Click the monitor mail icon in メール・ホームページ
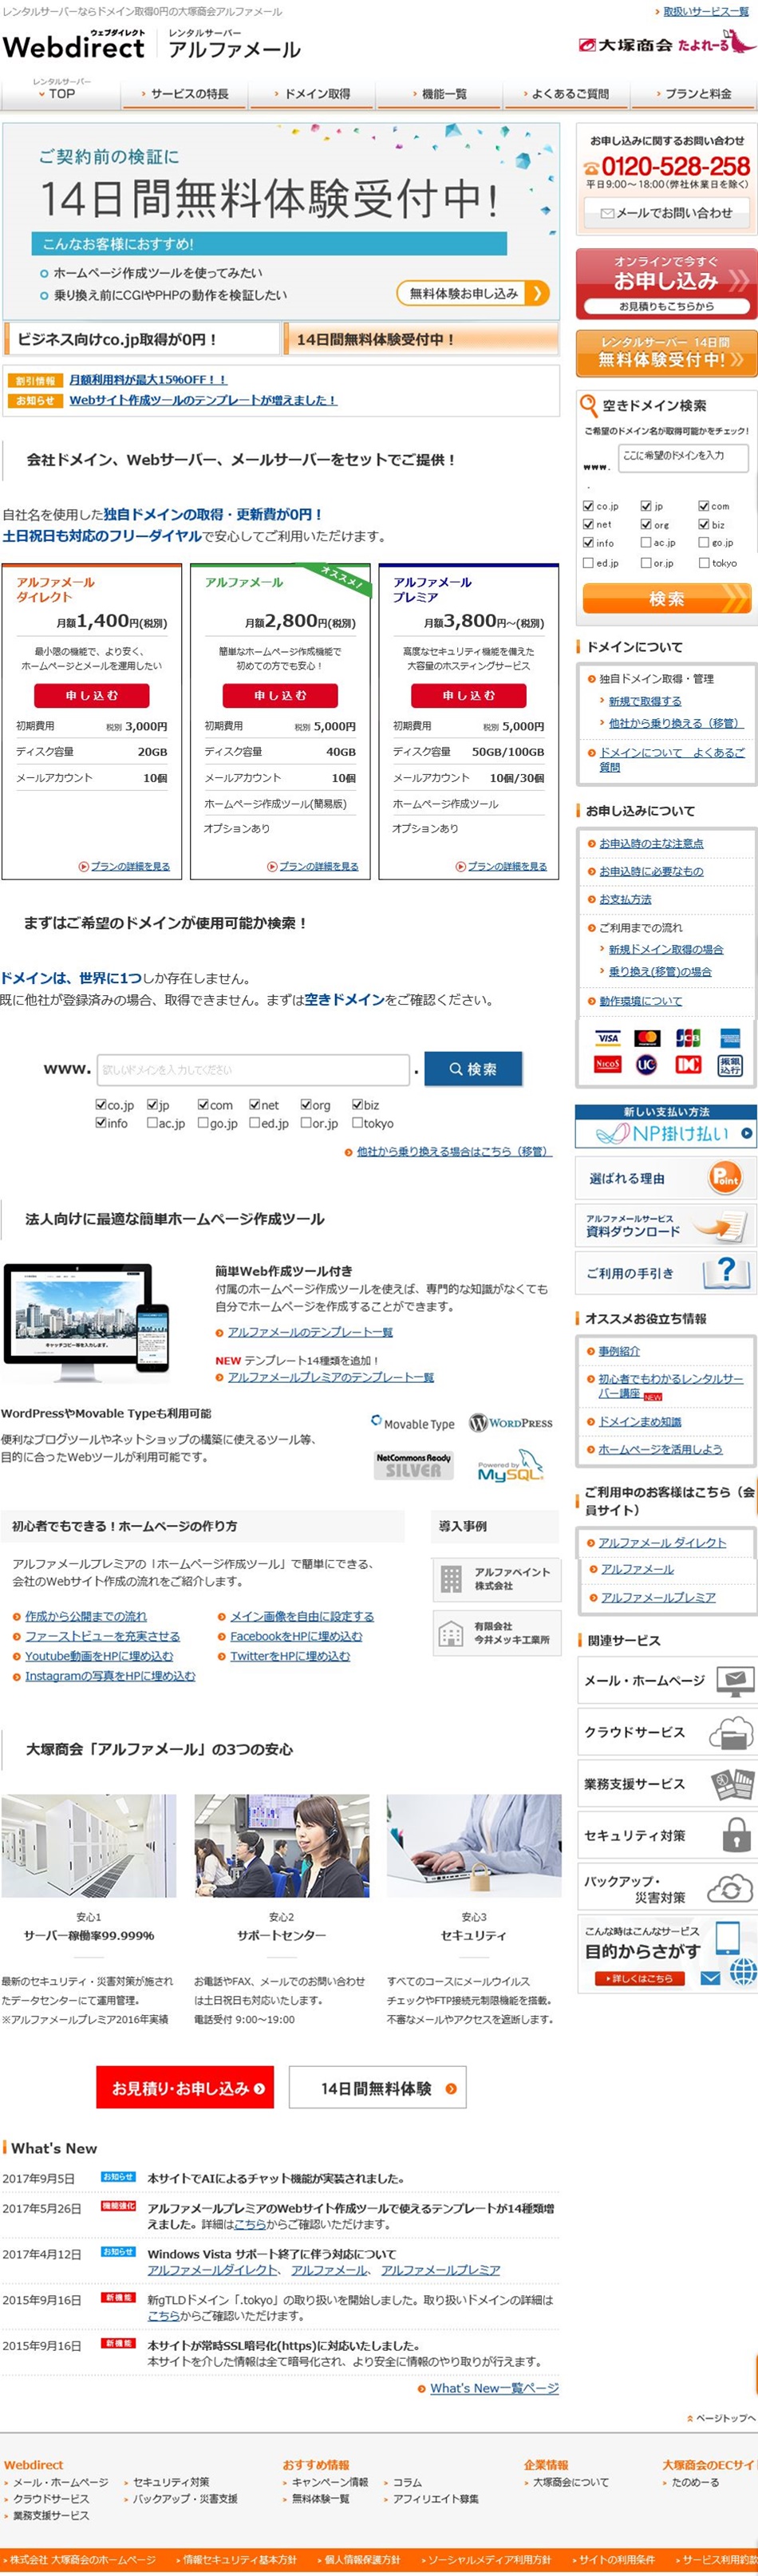 [x=735, y=1681]
